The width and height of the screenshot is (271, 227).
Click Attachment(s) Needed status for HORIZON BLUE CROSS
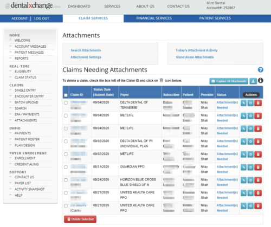pyautogui.click(x=227, y=182)
